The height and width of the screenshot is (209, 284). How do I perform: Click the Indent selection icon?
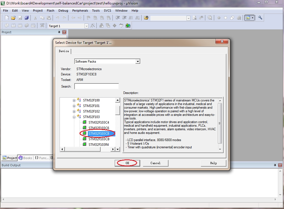click(x=117, y=18)
